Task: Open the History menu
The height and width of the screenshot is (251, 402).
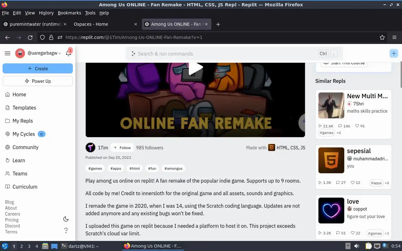Action: 46,13
